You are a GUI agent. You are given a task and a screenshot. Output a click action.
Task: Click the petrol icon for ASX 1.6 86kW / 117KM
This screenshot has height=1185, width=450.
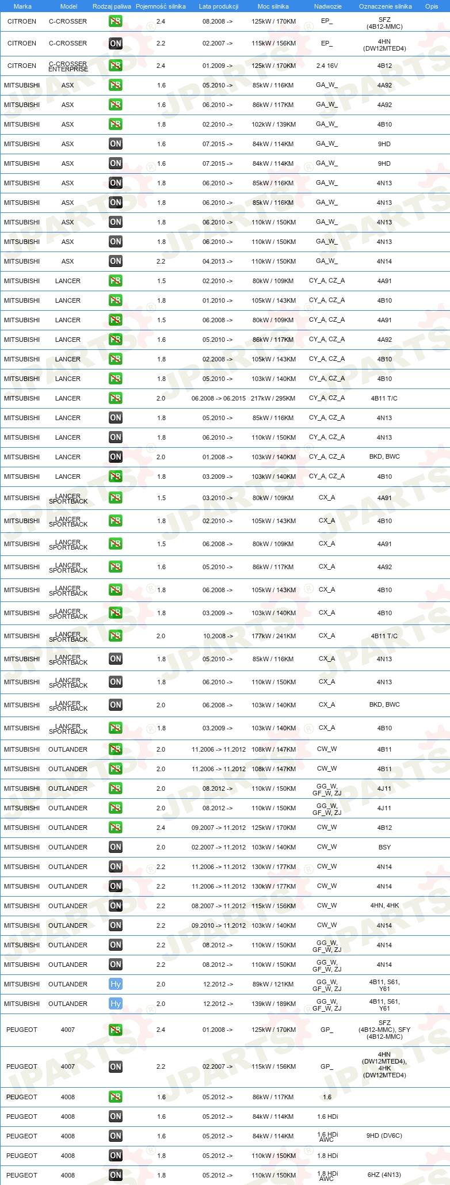click(116, 105)
